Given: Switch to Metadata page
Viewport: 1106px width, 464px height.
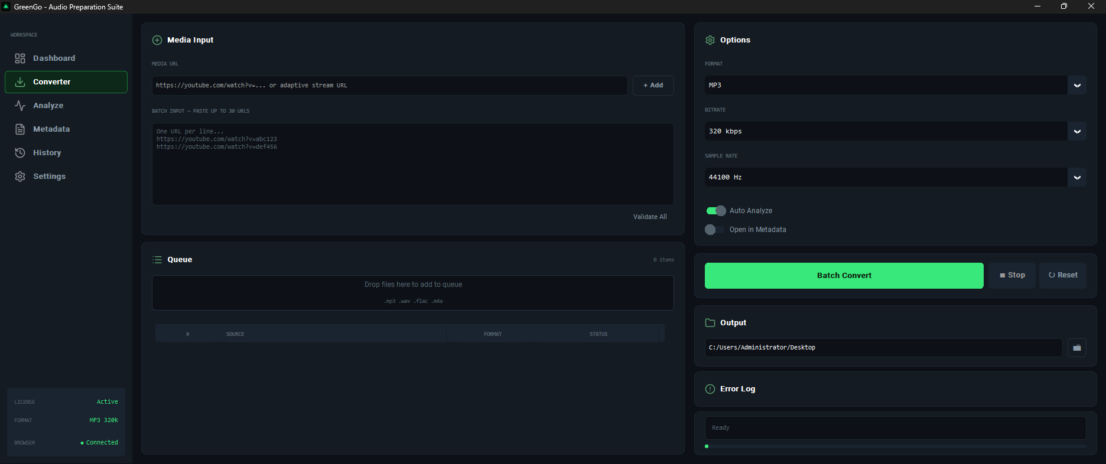Looking at the screenshot, I should click(x=66, y=129).
